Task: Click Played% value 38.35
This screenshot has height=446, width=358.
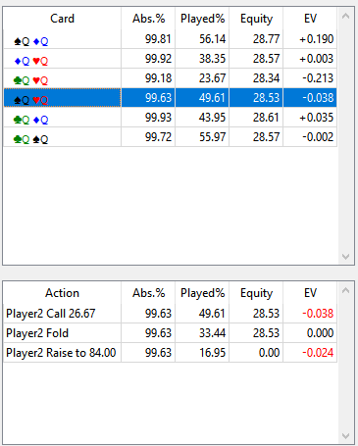Action: click(x=213, y=59)
